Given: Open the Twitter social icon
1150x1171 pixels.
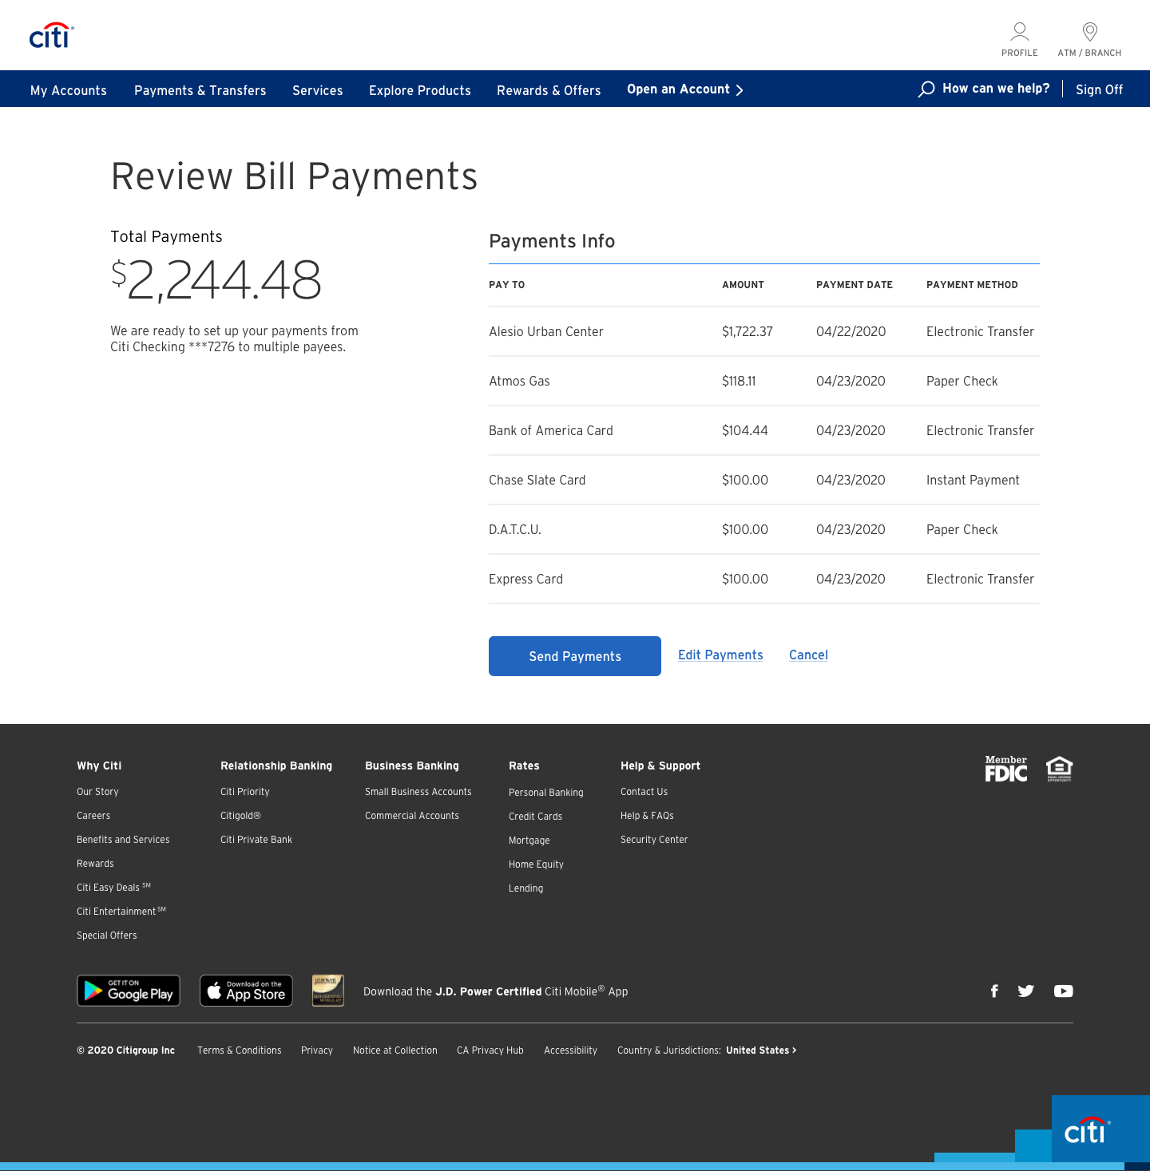Looking at the screenshot, I should [x=1026, y=991].
